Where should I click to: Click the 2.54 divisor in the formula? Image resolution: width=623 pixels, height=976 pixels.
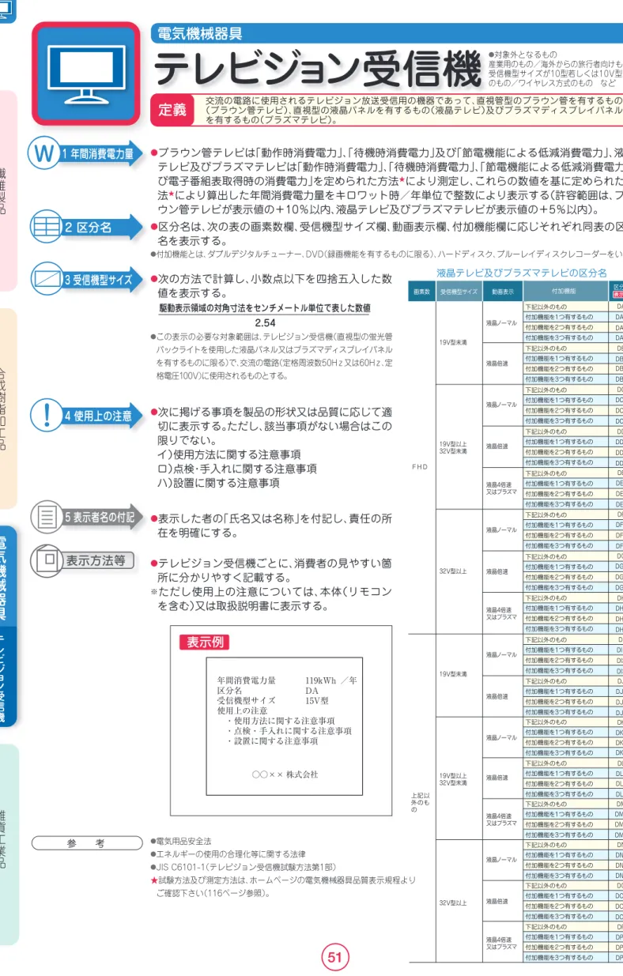(x=265, y=322)
